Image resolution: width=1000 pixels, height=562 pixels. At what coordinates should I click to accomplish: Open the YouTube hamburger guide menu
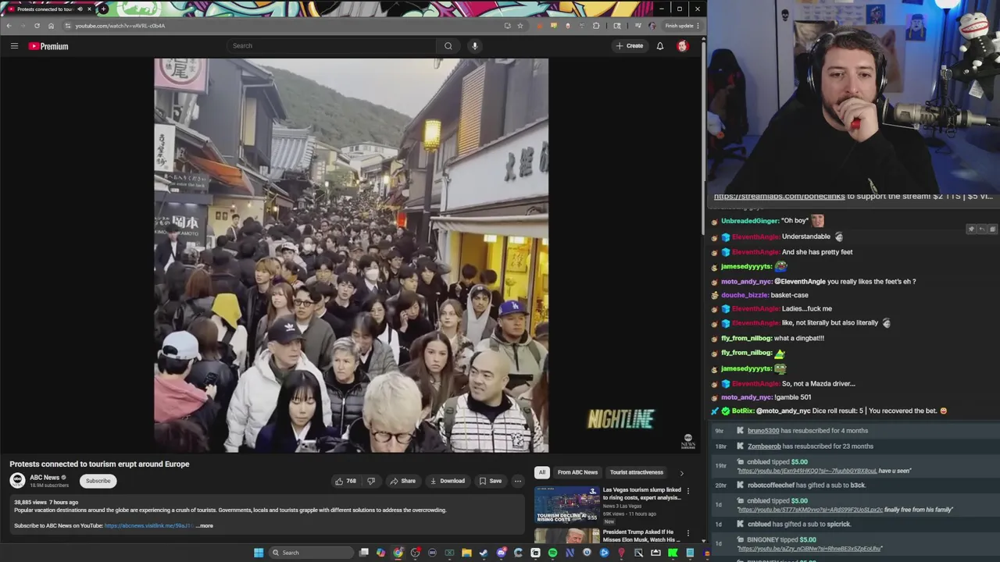[14, 46]
